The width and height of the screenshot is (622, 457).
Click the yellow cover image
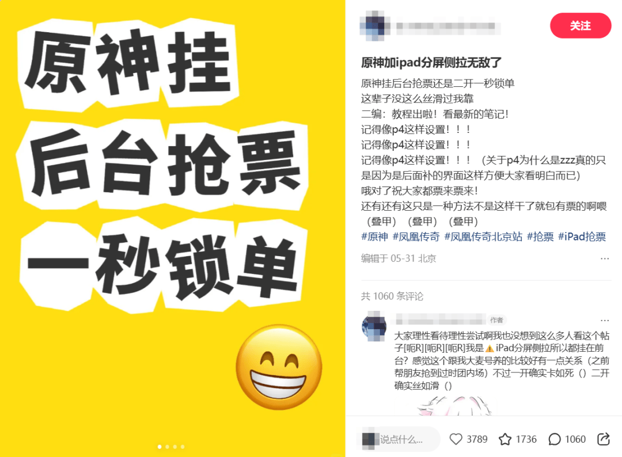[x=173, y=228]
